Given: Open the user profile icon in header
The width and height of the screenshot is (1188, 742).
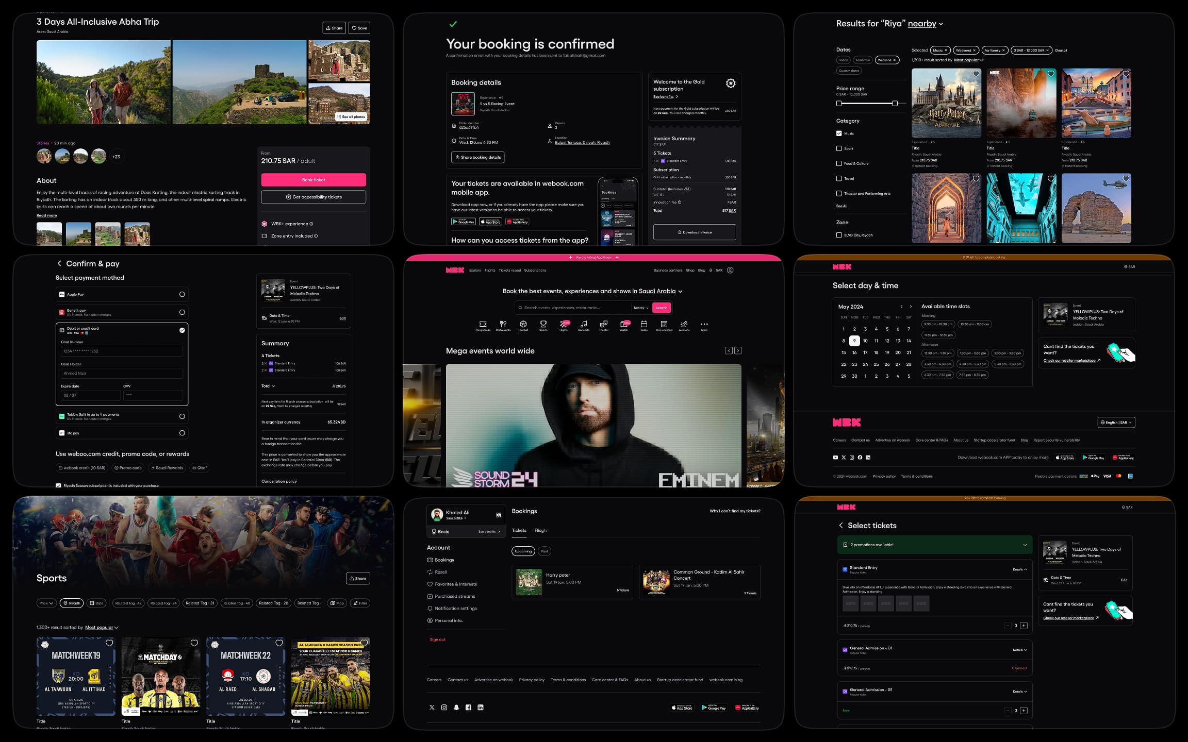Looking at the screenshot, I should (x=730, y=270).
